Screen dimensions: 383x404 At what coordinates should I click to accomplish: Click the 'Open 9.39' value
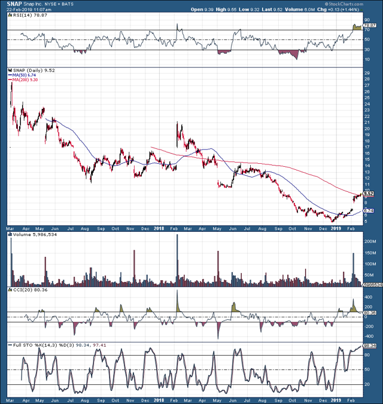(x=202, y=10)
